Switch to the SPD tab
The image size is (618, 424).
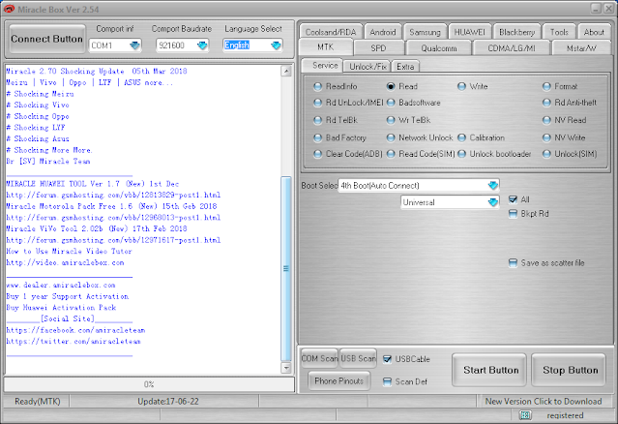378,48
